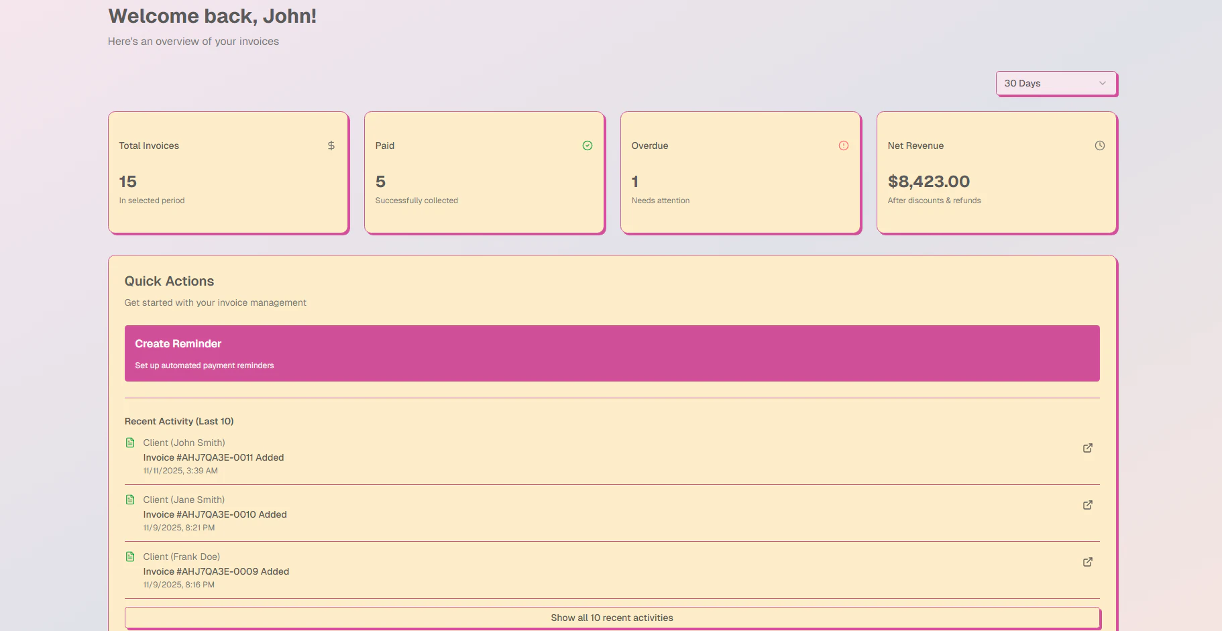Open external link for John Smith invoice

coord(1087,448)
